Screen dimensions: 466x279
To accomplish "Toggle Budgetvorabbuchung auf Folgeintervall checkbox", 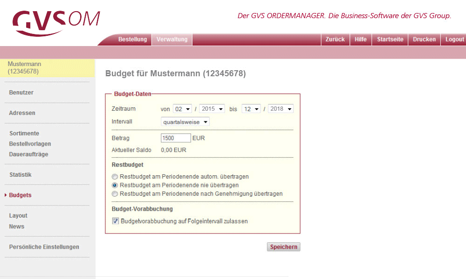I will click(116, 221).
